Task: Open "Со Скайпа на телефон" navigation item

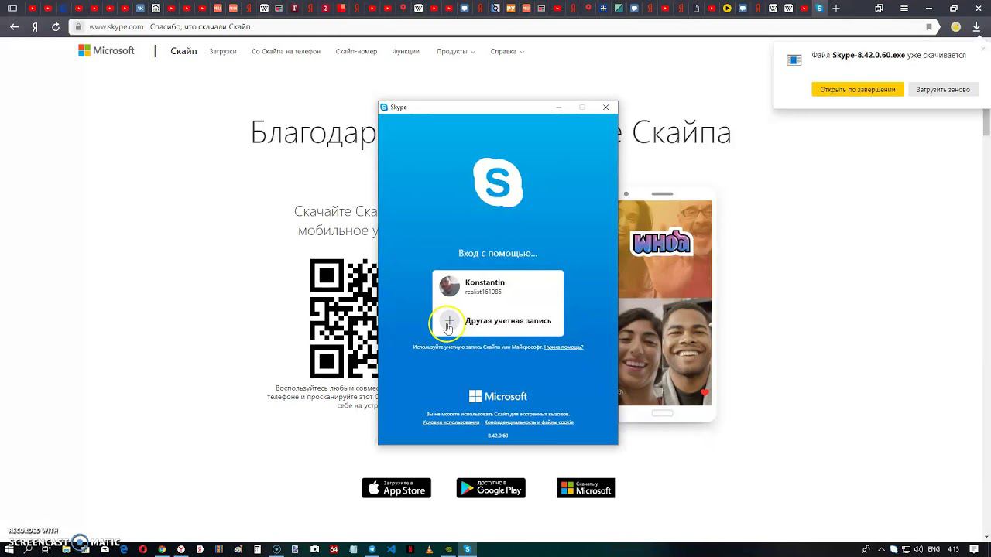Action: 286,52
